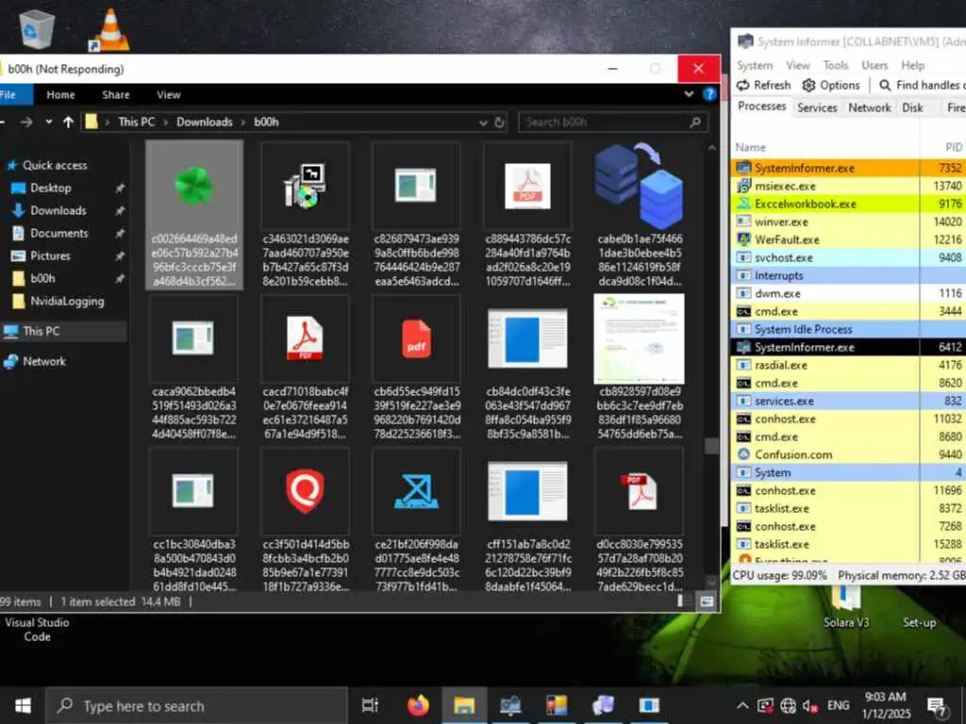Click the muted volume tray icon

click(x=810, y=705)
